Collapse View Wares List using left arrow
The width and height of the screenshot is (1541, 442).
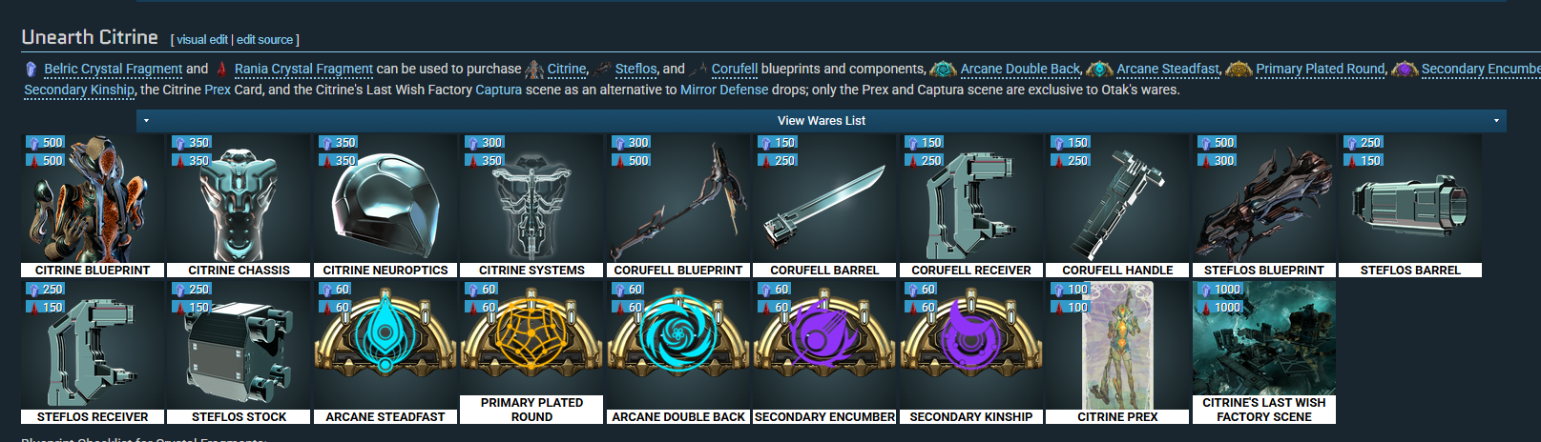pos(146,121)
